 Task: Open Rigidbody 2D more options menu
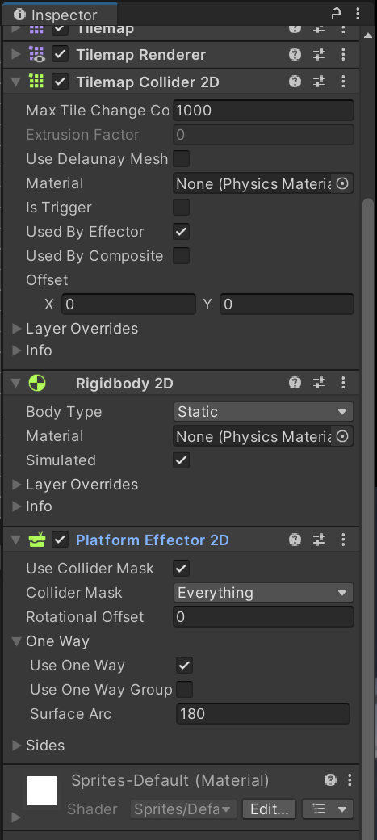coord(343,383)
